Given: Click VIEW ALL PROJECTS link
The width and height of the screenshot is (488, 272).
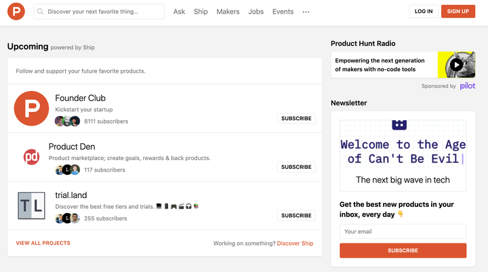Looking at the screenshot, I should point(43,243).
